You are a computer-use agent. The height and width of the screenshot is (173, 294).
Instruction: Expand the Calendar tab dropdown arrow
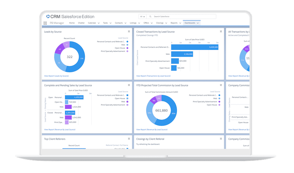(x=99, y=23)
